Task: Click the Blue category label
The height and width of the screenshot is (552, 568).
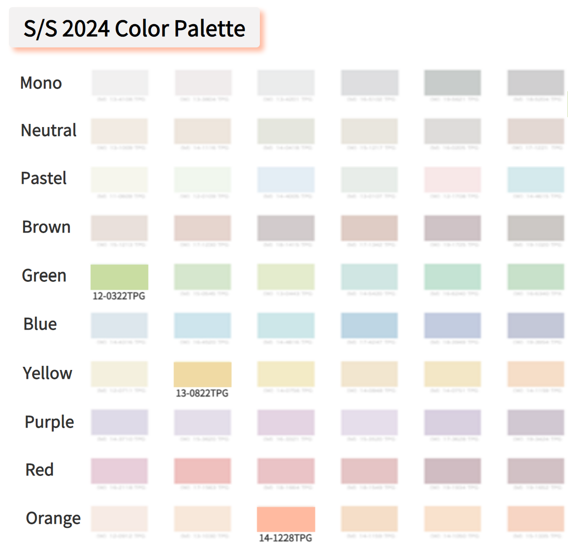Action: coord(40,324)
